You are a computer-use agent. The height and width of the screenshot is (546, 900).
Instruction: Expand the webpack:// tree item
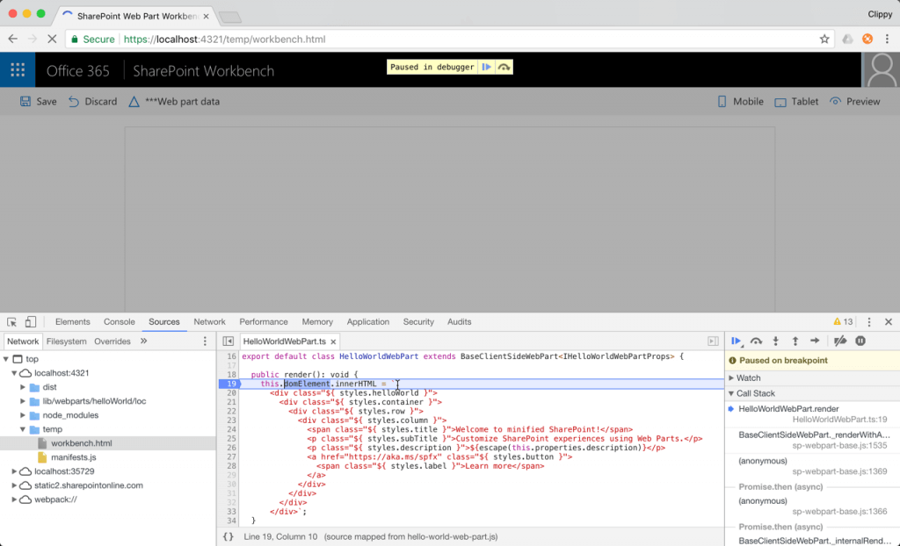click(14, 499)
